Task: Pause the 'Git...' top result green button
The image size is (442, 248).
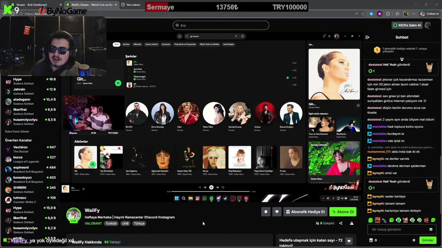Action: pyautogui.click(x=118, y=83)
